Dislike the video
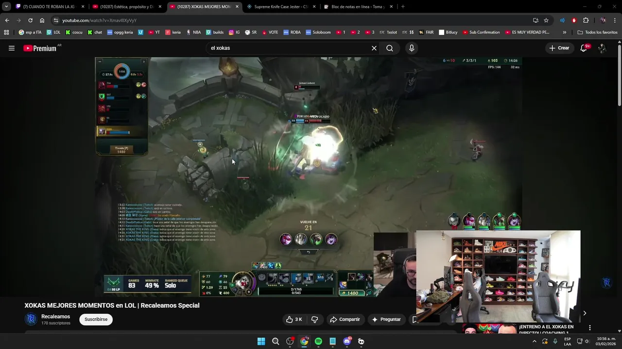 click(x=315, y=319)
